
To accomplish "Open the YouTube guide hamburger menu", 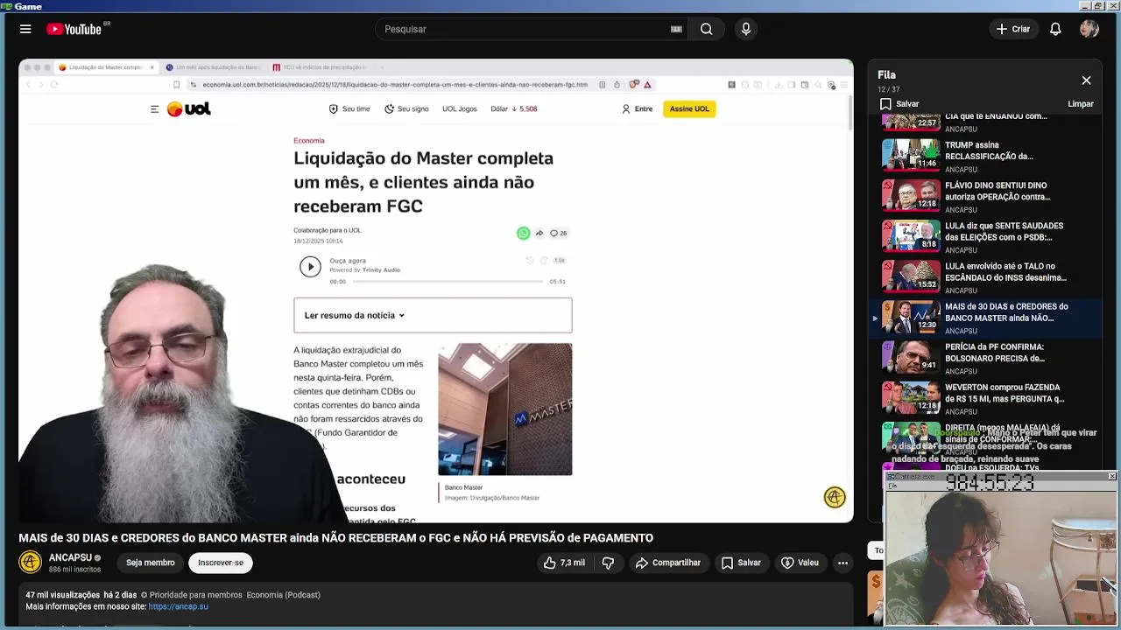I will click(25, 29).
